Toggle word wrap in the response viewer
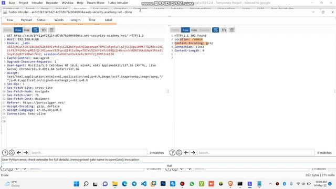Image resolution: width=336 pixels, height=189 pixels. tap(216, 30)
